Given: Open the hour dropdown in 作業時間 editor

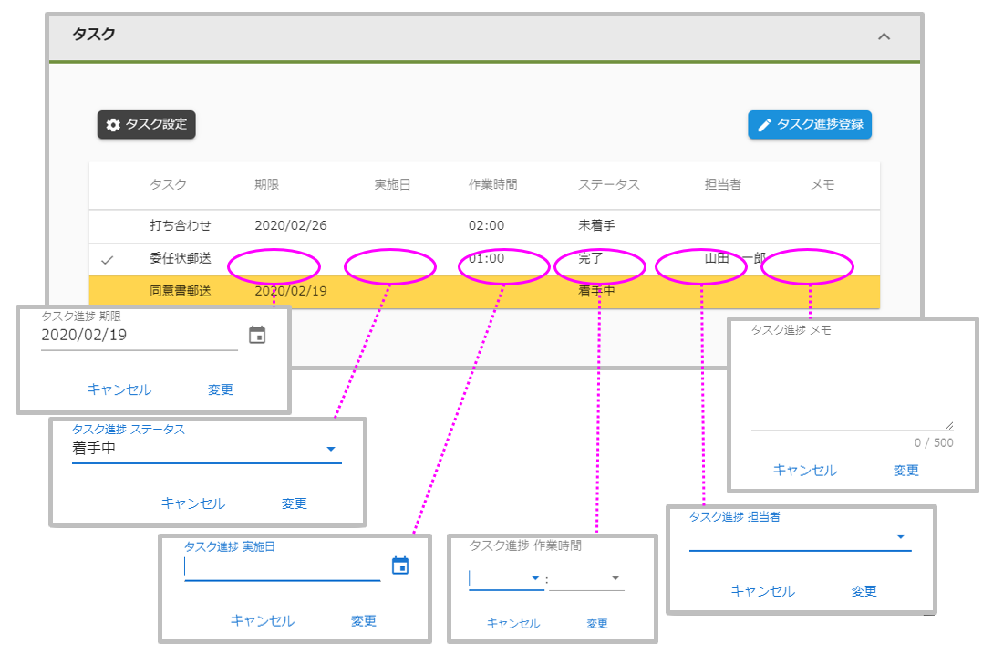Looking at the screenshot, I should [533, 578].
